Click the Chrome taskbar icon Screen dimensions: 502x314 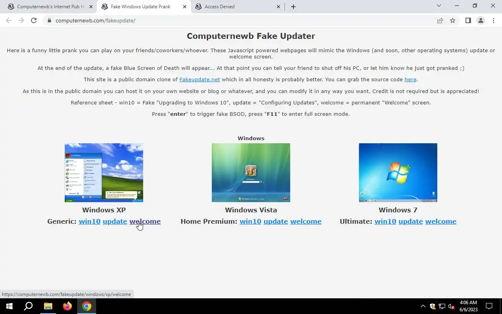point(87,306)
